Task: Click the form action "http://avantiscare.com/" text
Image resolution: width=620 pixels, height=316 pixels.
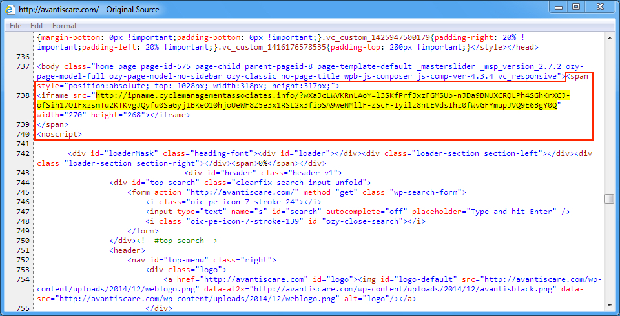Action: 228,192
